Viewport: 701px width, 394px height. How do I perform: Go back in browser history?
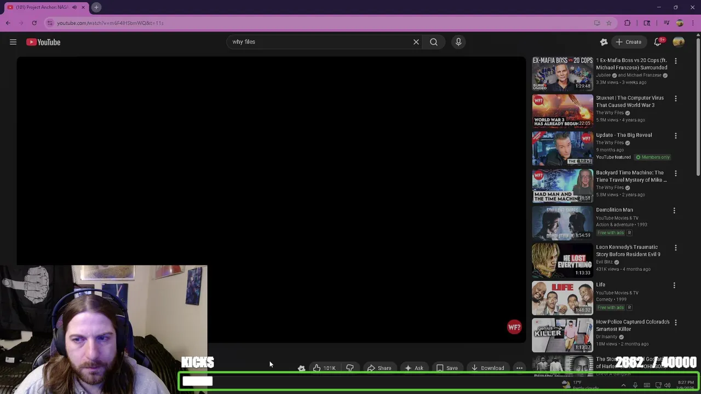point(8,23)
